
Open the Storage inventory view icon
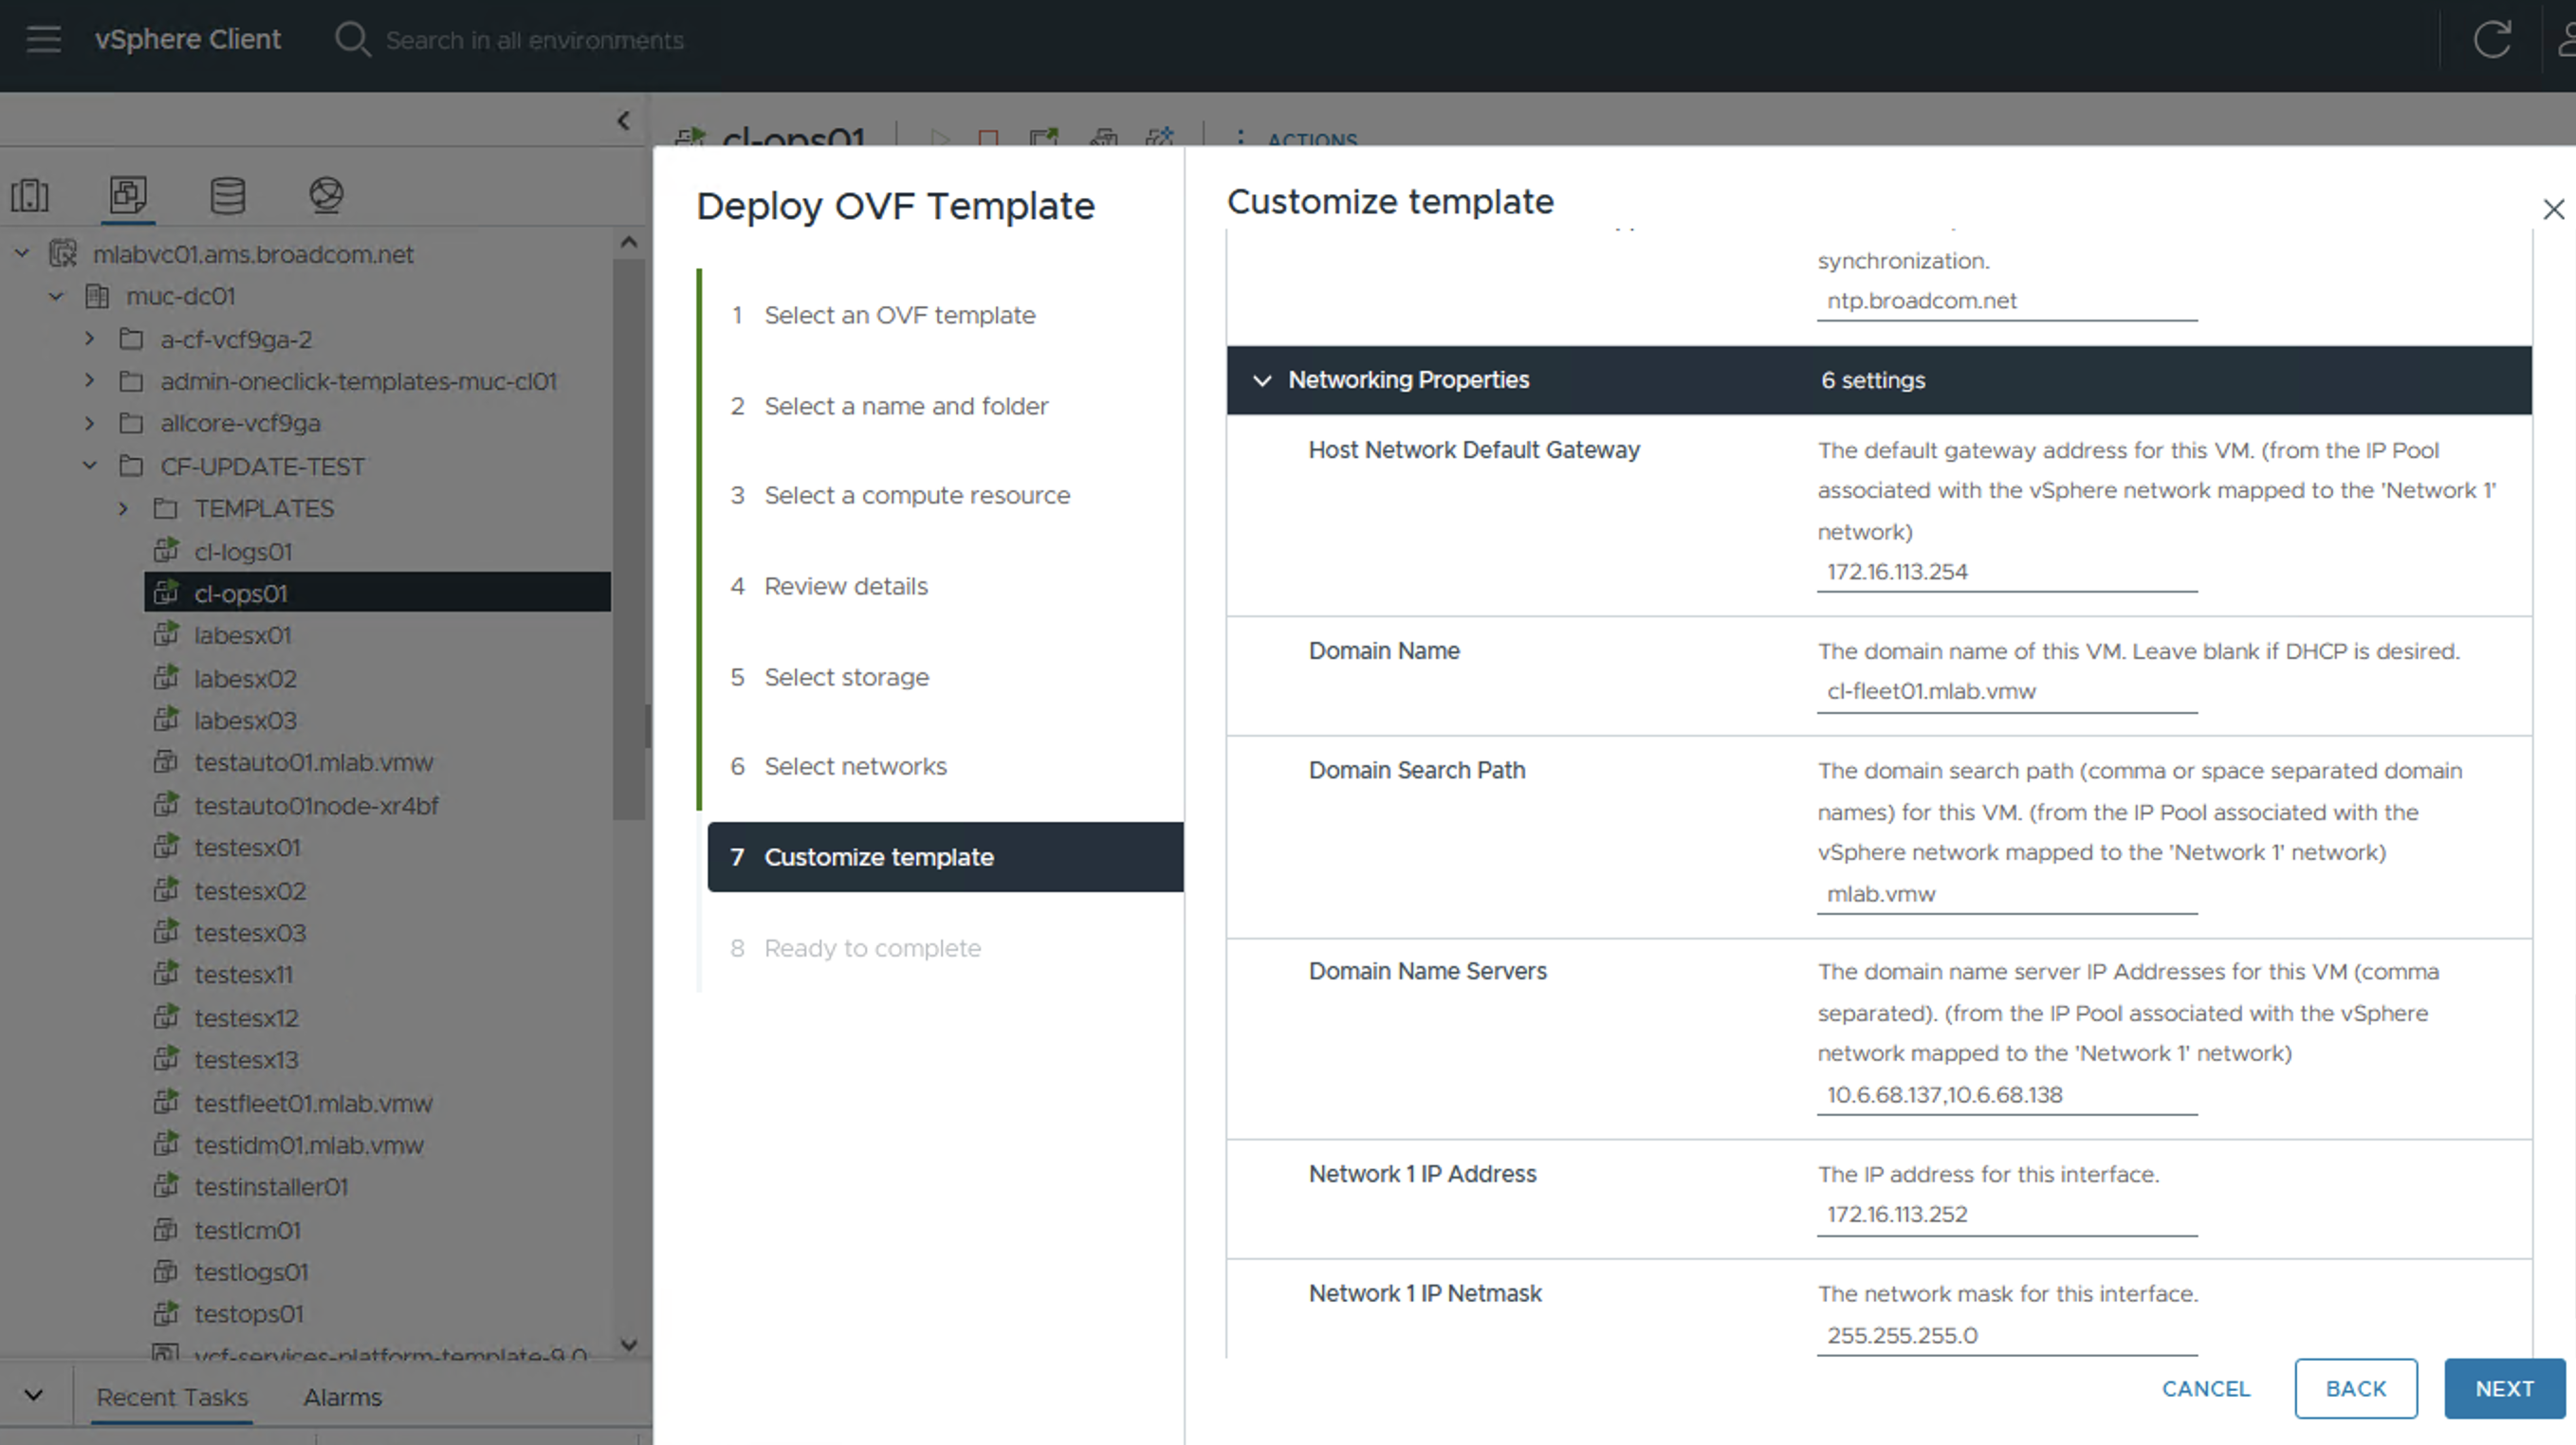point(227,194)
